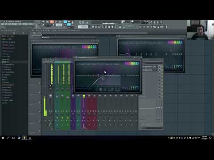
Task: Open the Add menu
Action: 10,24
